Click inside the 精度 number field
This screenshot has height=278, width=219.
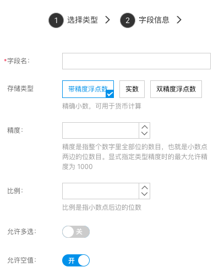tap(101, 130)
